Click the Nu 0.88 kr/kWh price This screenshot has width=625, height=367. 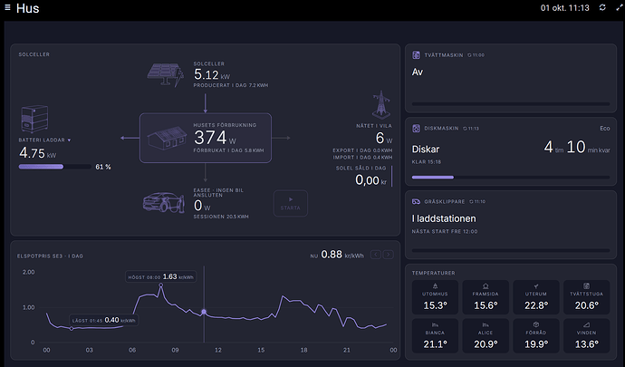(x=337, y=255)
